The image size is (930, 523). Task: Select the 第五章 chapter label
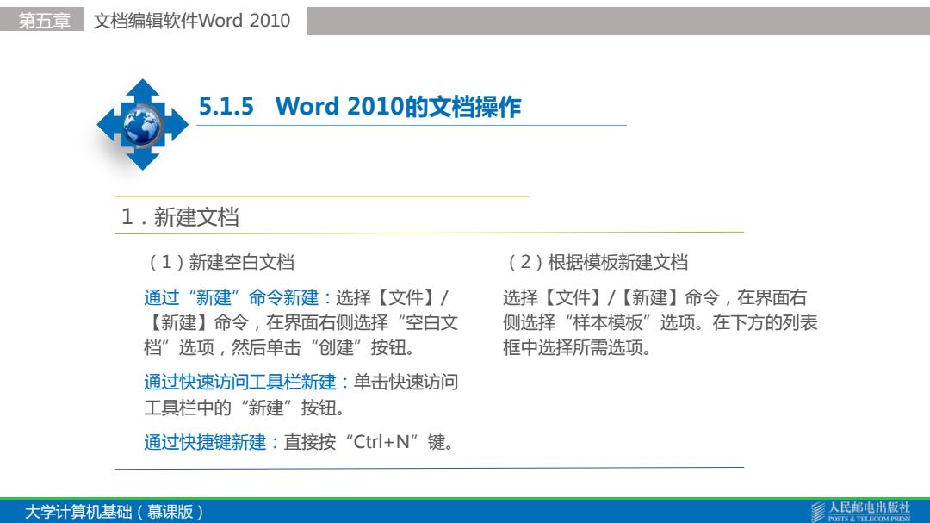click(44, 21)
